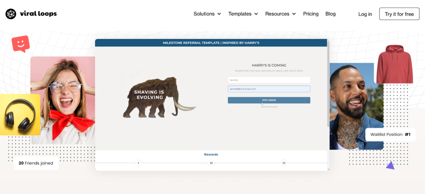Click the STEP INSIDE button
This screenshot has height=194, width=425.
coord(269,100)
